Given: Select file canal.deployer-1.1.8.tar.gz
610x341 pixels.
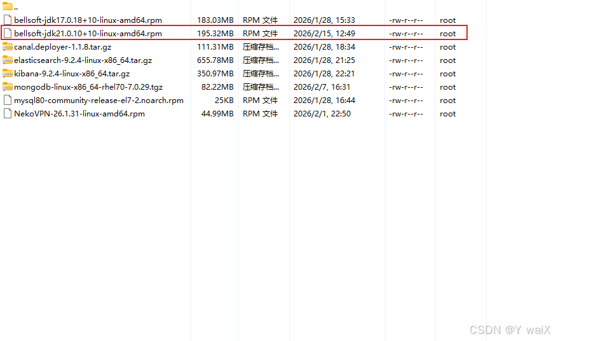Looking at the screenshot, I should [63, 47].
